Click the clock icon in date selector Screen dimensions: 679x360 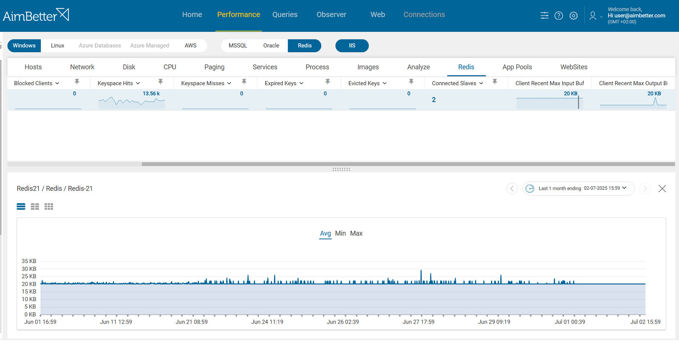tap(530, 188)
